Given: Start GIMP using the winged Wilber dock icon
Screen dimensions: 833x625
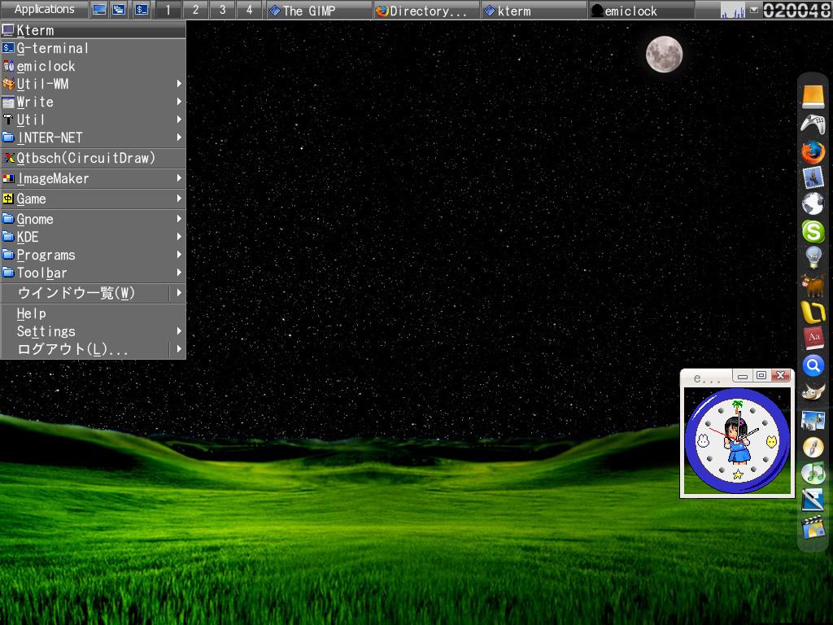Looking at the screenshot, I should coord(813,393).
